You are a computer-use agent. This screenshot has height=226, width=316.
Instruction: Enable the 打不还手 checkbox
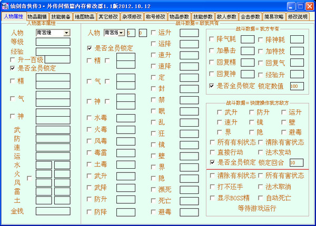point(212,187)
